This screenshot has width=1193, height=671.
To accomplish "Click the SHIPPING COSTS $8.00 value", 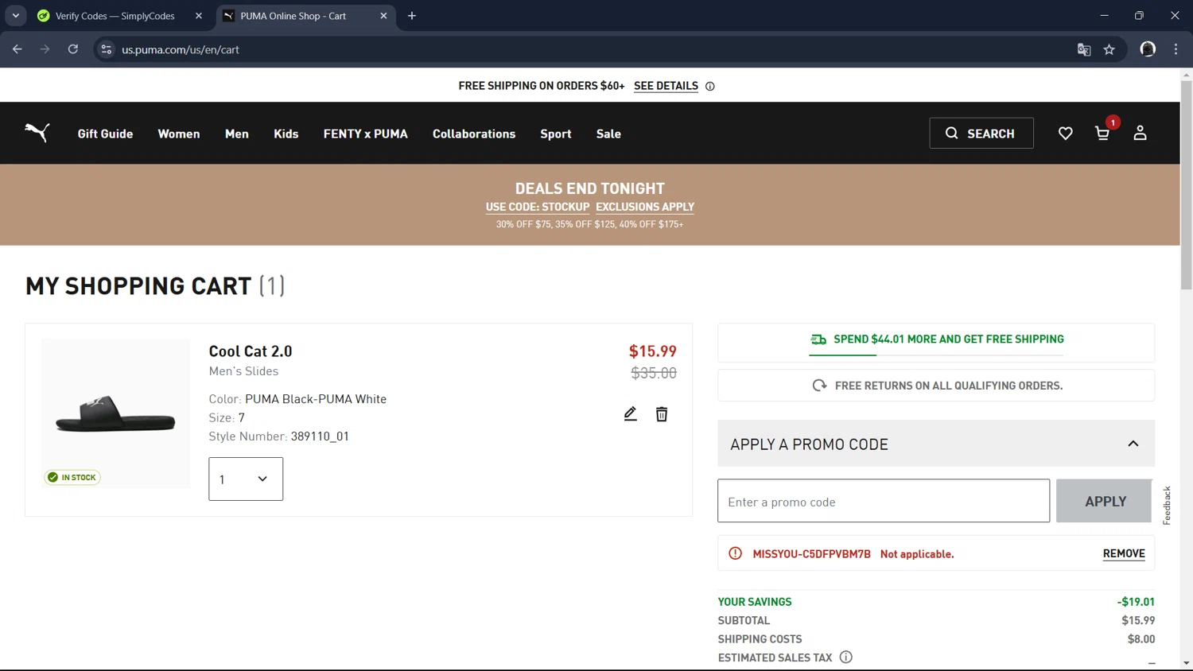I will tap(1141, 639).
